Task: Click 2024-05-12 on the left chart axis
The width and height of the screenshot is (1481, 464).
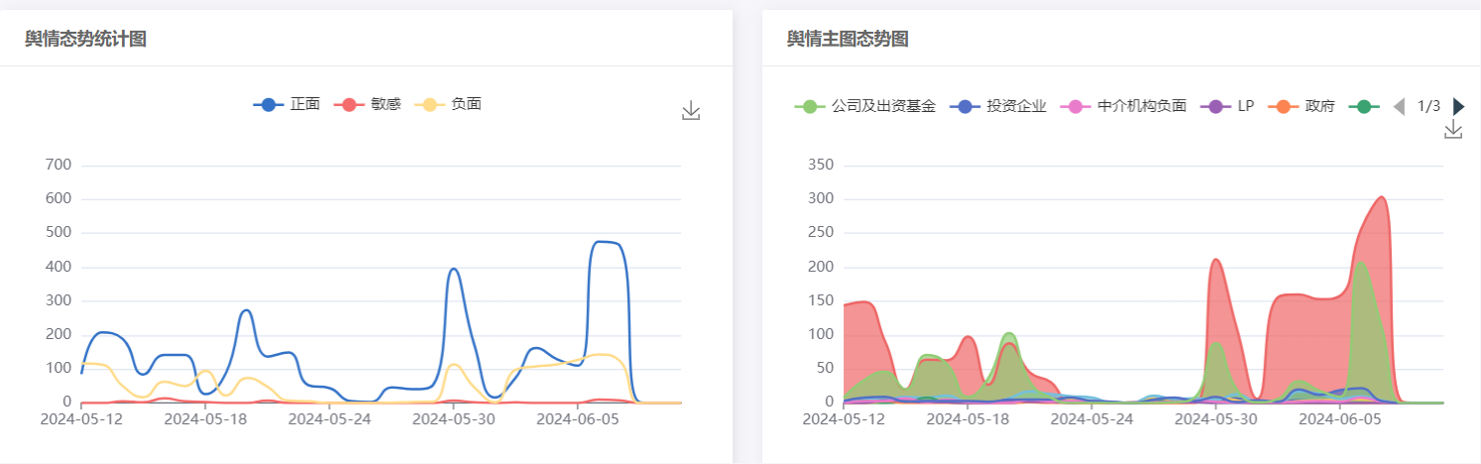Action: tap(81, 418)
